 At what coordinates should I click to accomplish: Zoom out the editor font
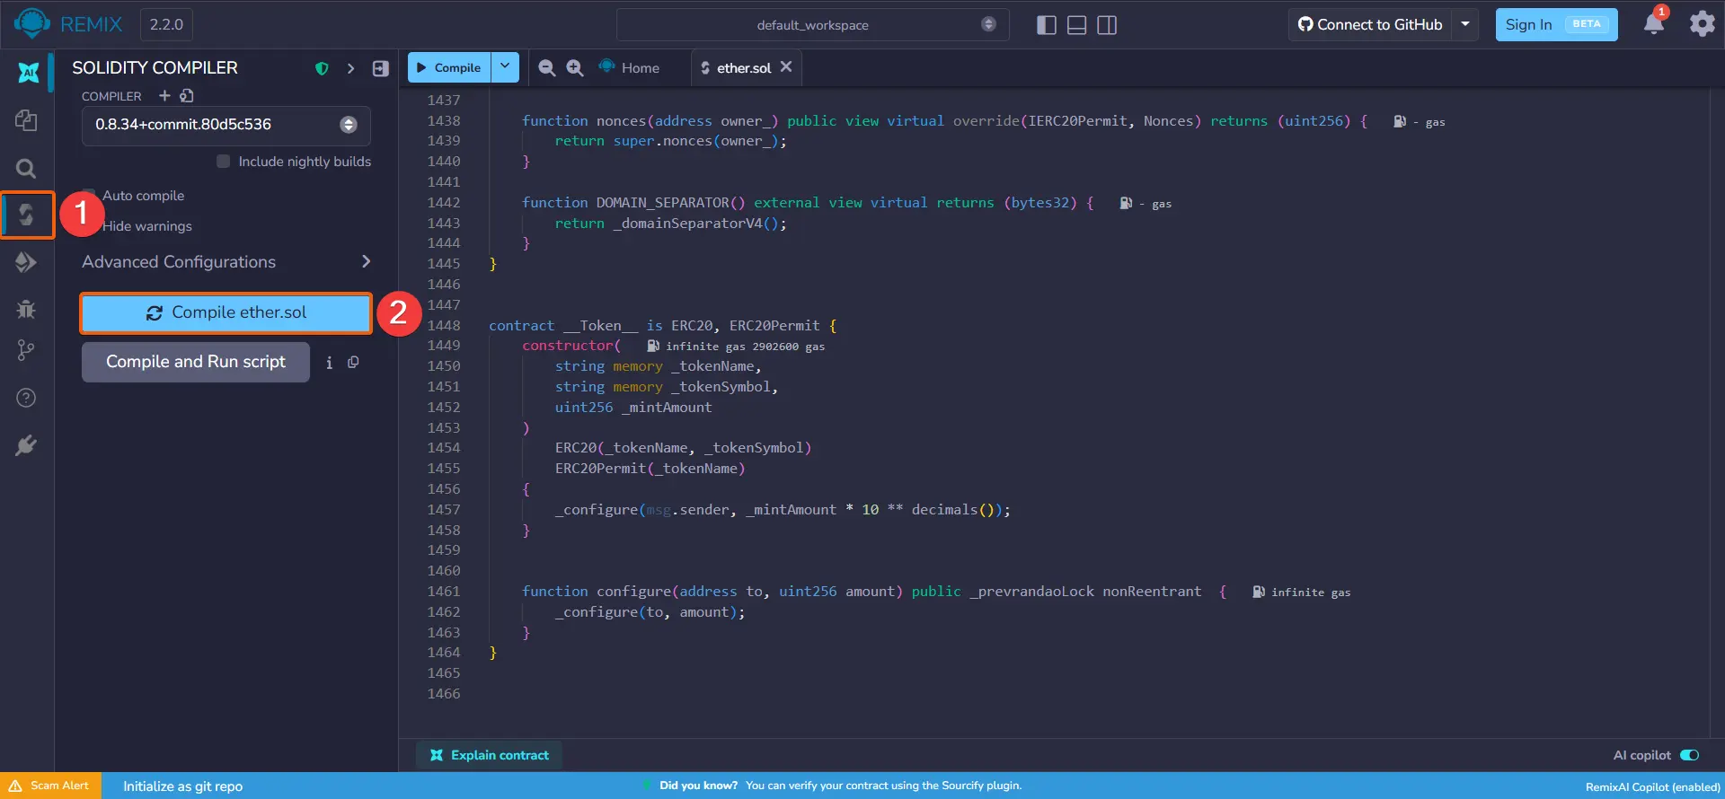pos(546,67)
